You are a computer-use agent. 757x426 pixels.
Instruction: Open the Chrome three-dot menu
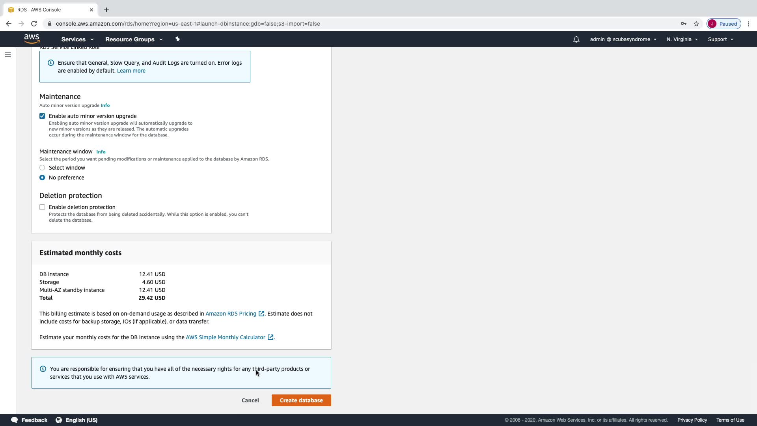click(748, 24)
